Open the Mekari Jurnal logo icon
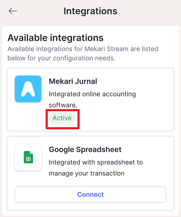181x217 pixels. pos(28,89)
